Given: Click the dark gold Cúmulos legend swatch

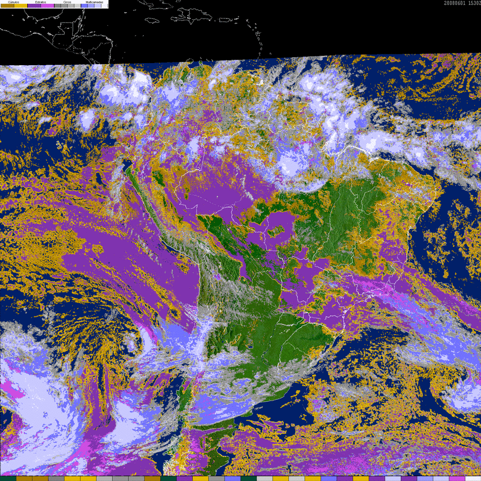Looking at the screenshot, I should [7, 5].
